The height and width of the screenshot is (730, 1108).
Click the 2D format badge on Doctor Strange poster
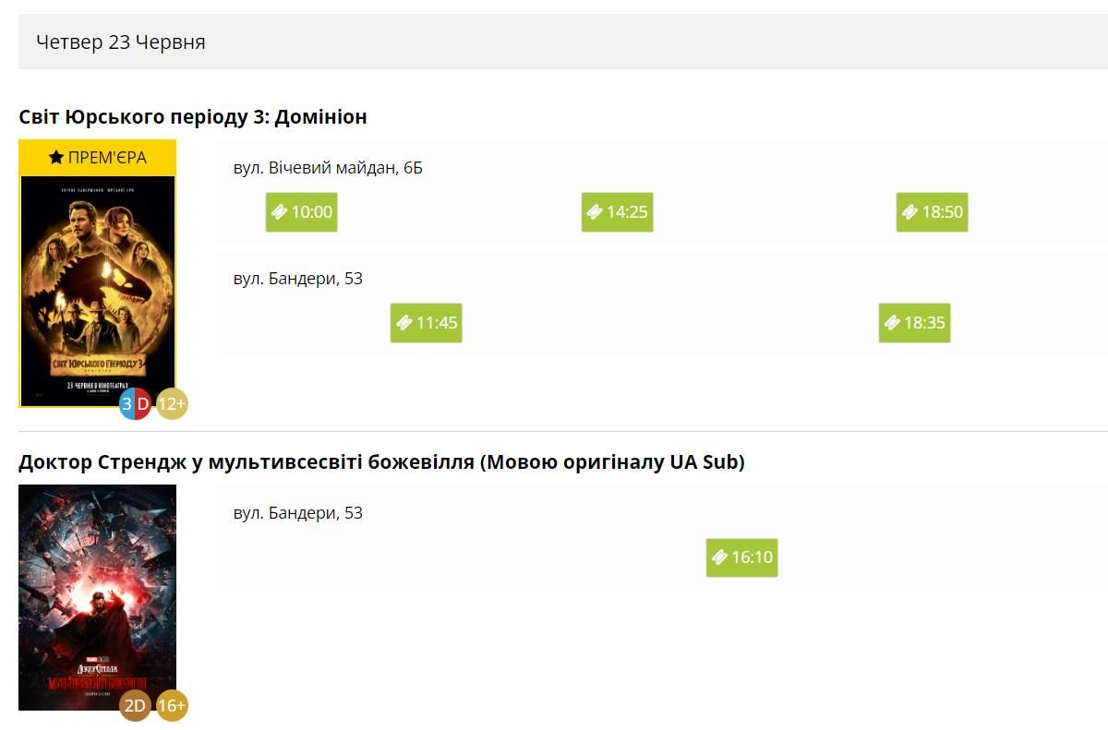[135, 706]
